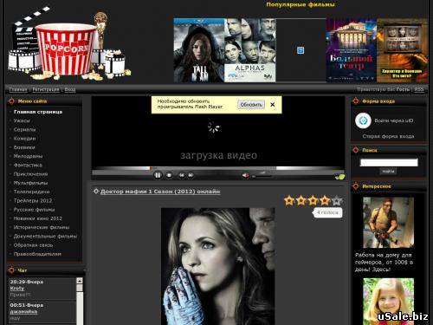Image resolution: width=433 pixels, height=325 pixels.
Task: Click the Чат block header icon
Action: [x=11, y=270]
